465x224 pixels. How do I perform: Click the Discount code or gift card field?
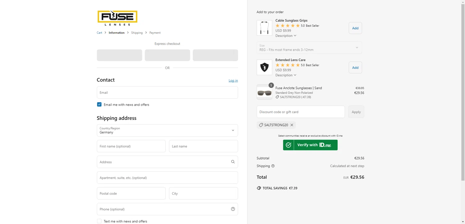pyautogui.click(x=300, y=112)
